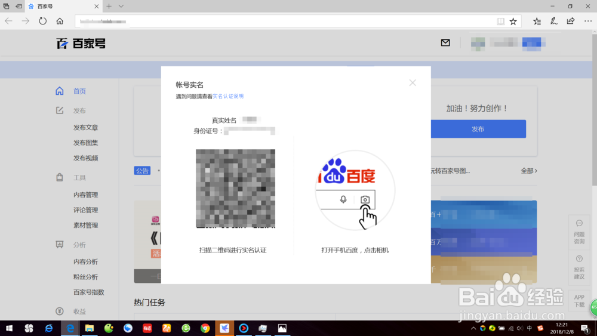The width and height of the screenshot is (597, 336).
Task: Open File Explorer from taskbar
Action: 90,328
